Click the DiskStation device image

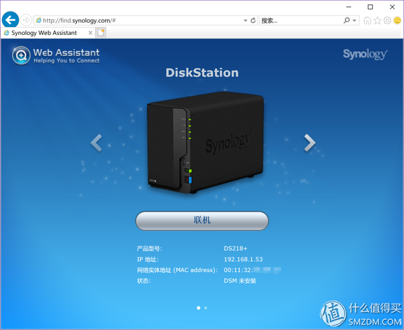point(205,142)
